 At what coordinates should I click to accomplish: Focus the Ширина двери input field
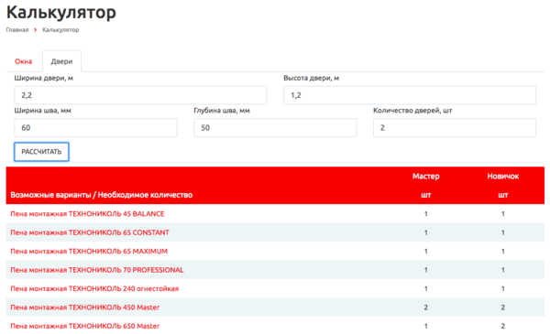click(x=140, y=95)
